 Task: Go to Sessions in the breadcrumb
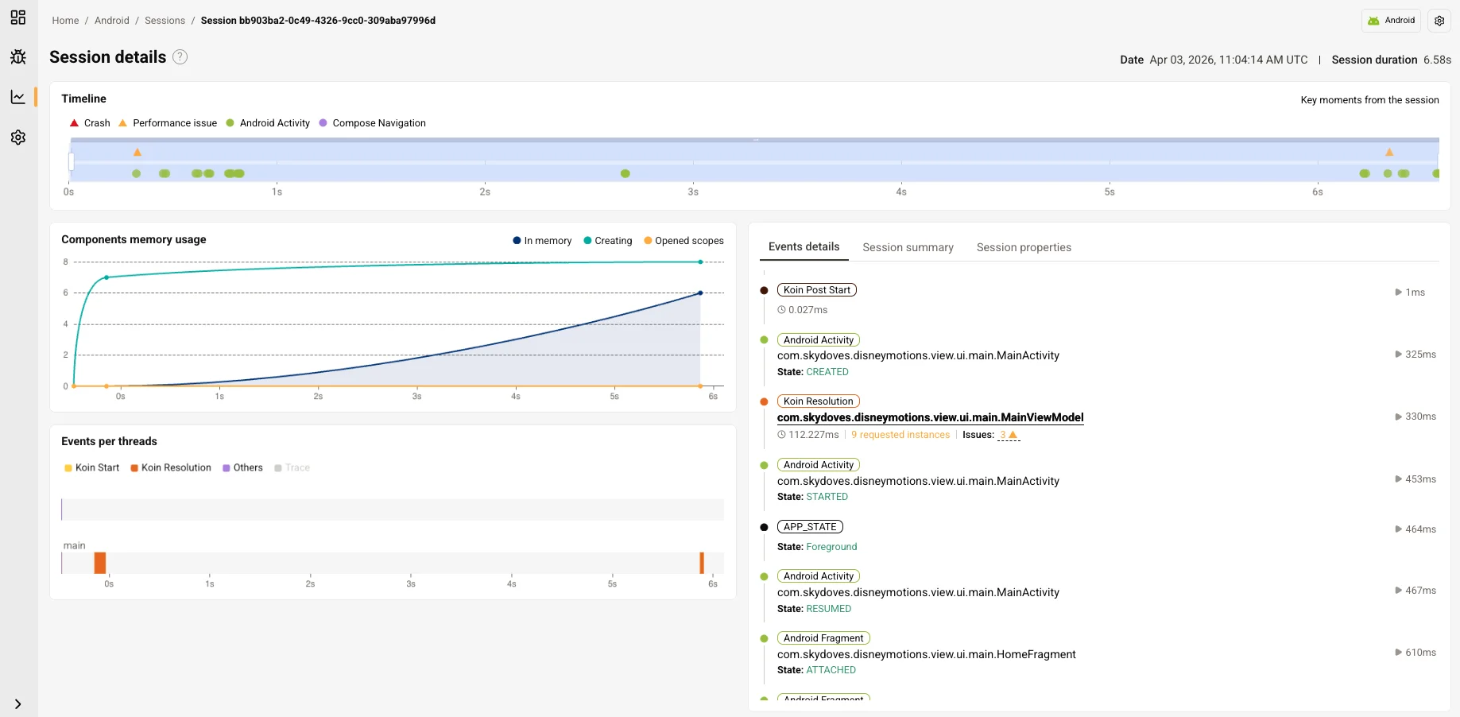pos(165,21)
